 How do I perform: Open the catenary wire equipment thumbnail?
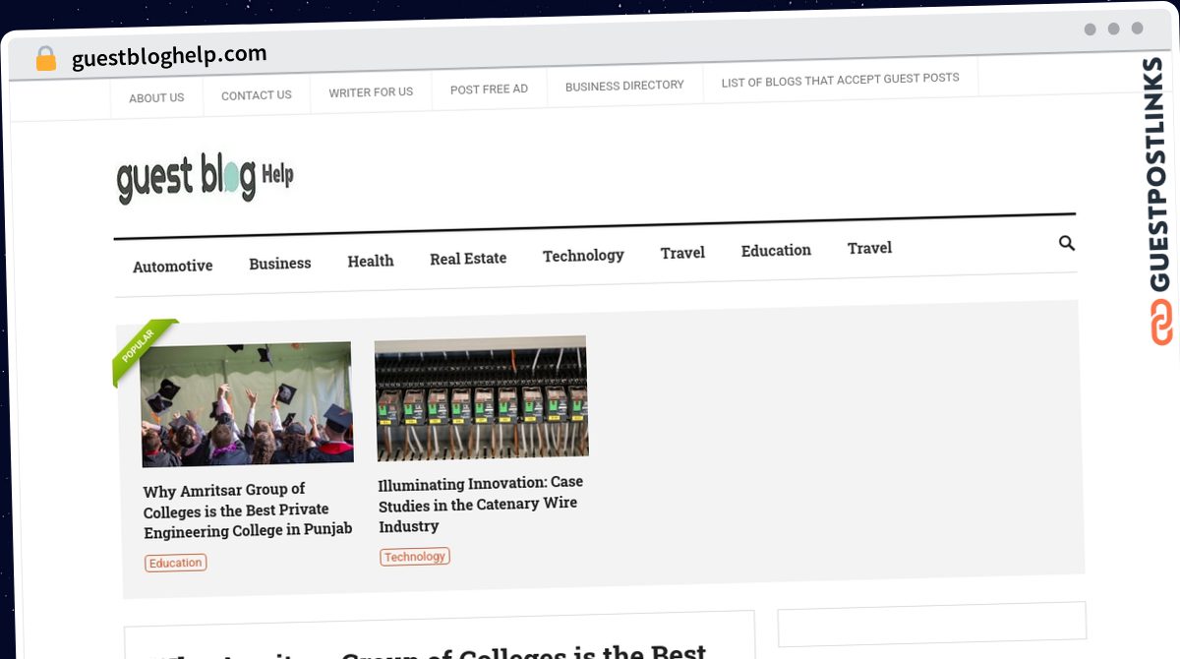click(x=481, y=398)
